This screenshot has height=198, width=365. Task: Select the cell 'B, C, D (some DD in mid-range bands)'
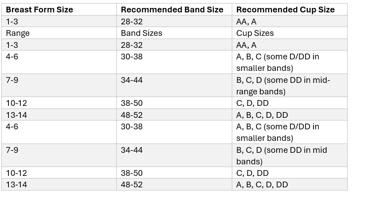[x=290, y=85]
